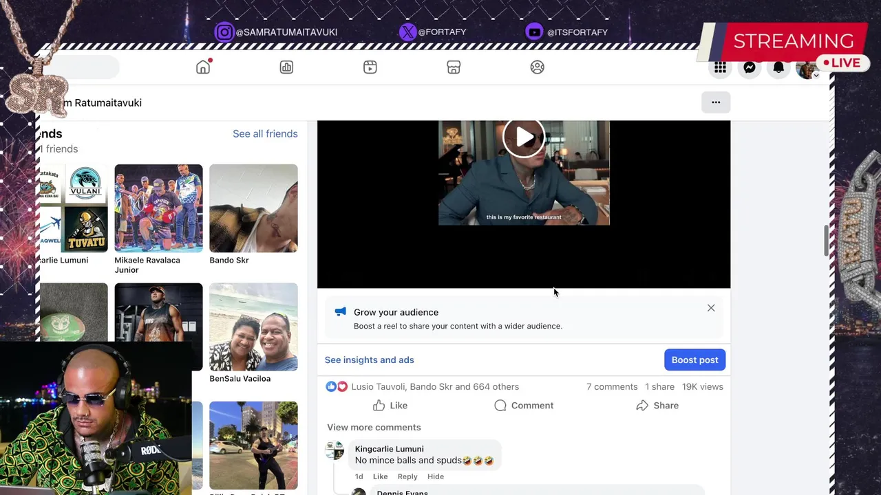The width and height of the screenshot is (881, 495).
Task: Click the Mikaele Ravalaca Junior name label
Action: (147, 265)
